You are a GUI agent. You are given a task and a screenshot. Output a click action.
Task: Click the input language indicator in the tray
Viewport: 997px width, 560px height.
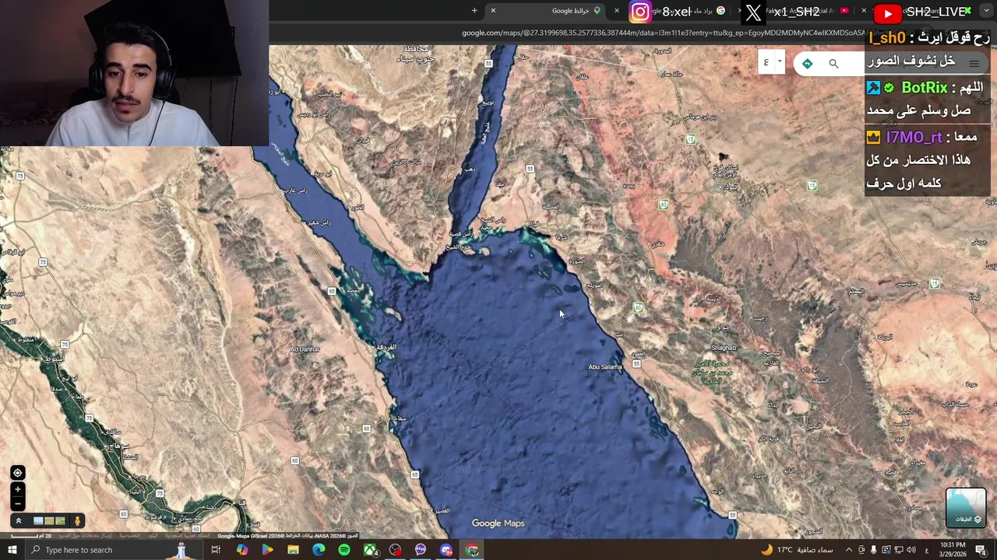click(x=926, y=550)
